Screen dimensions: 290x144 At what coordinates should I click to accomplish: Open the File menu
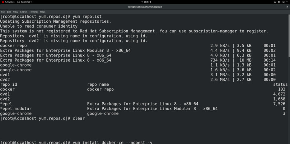click(3, 12)
